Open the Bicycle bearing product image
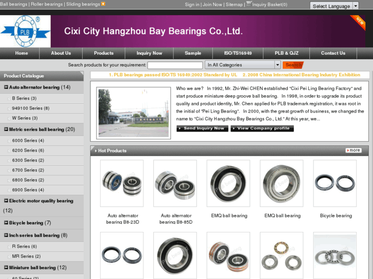 pos(335,183)
